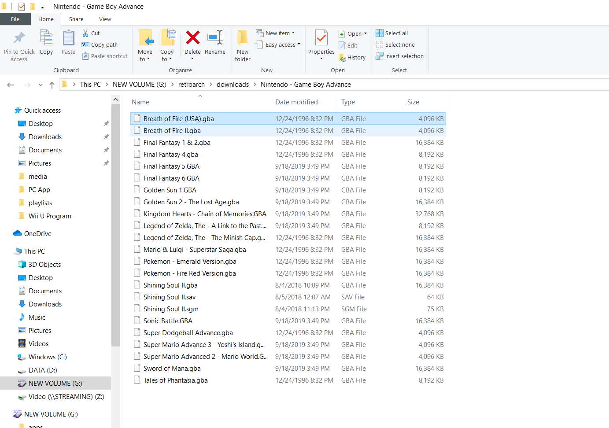Go back with the left arrow
Image resolution: width=609 pixels, height=428 pixels.
11,85
